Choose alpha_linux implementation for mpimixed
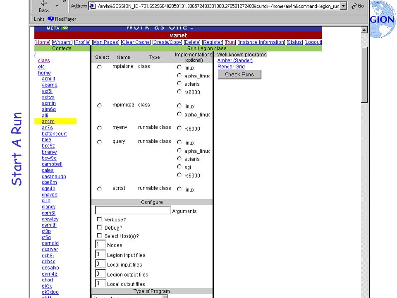 coord(179,114)
